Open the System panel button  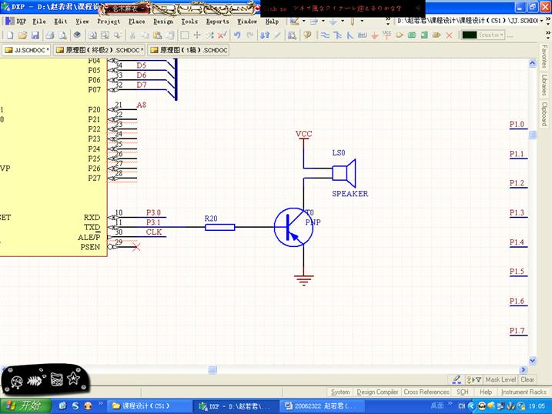(x=340, y=392)
